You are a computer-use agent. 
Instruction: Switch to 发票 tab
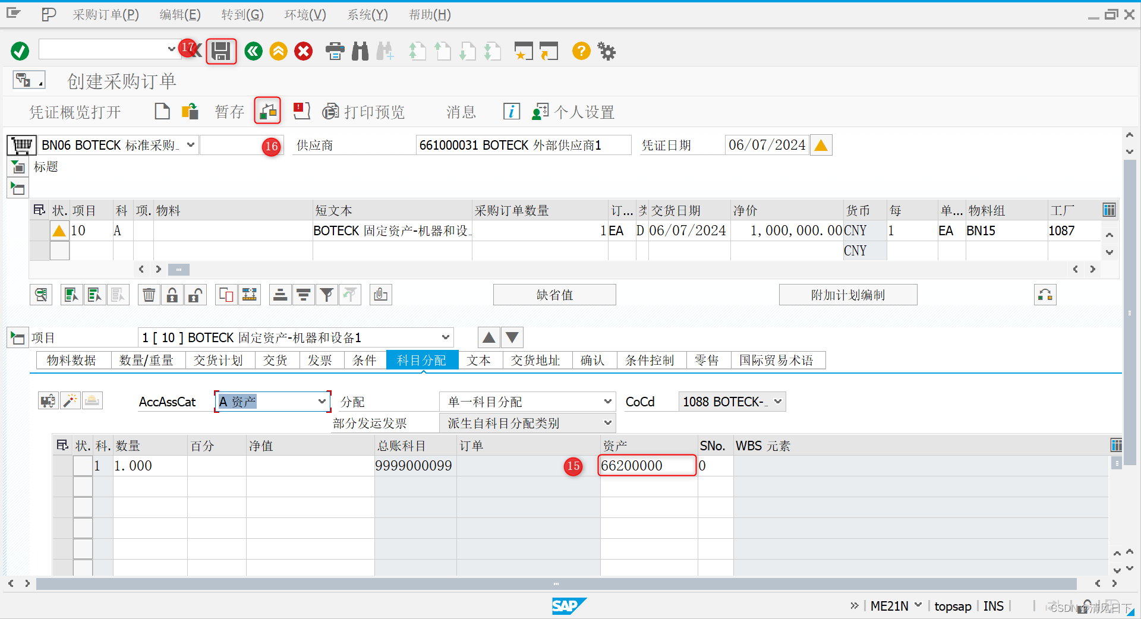click(320, 361)
